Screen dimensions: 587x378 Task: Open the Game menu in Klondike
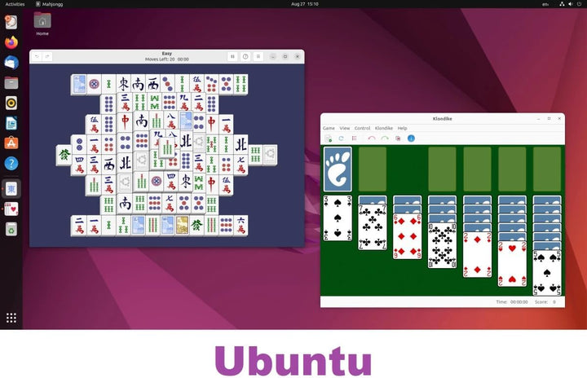coord(329,128)
